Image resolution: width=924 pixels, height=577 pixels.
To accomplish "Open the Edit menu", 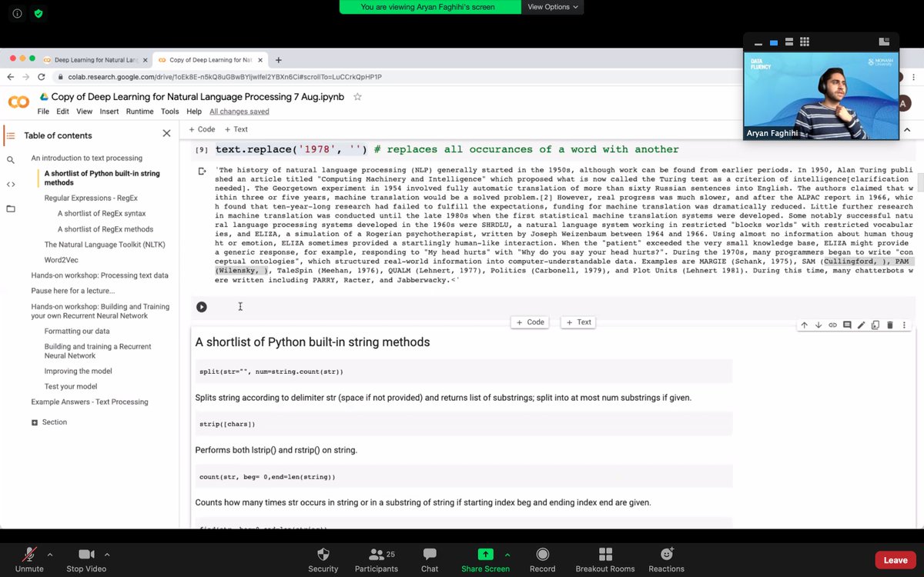I will [x=62, y=112].
